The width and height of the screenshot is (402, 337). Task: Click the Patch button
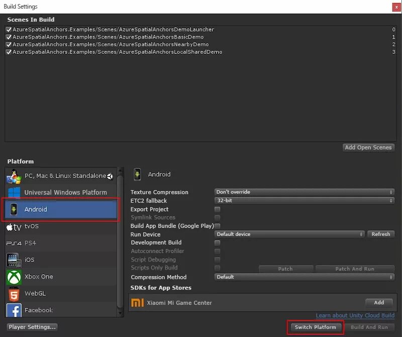285,269
